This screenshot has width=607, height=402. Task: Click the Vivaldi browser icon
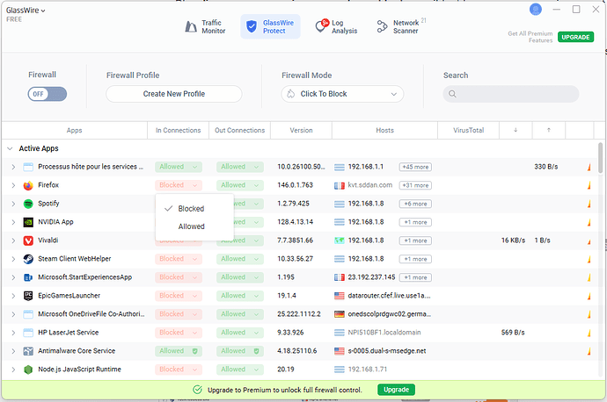pyautogui.click(x=28, y=240)
